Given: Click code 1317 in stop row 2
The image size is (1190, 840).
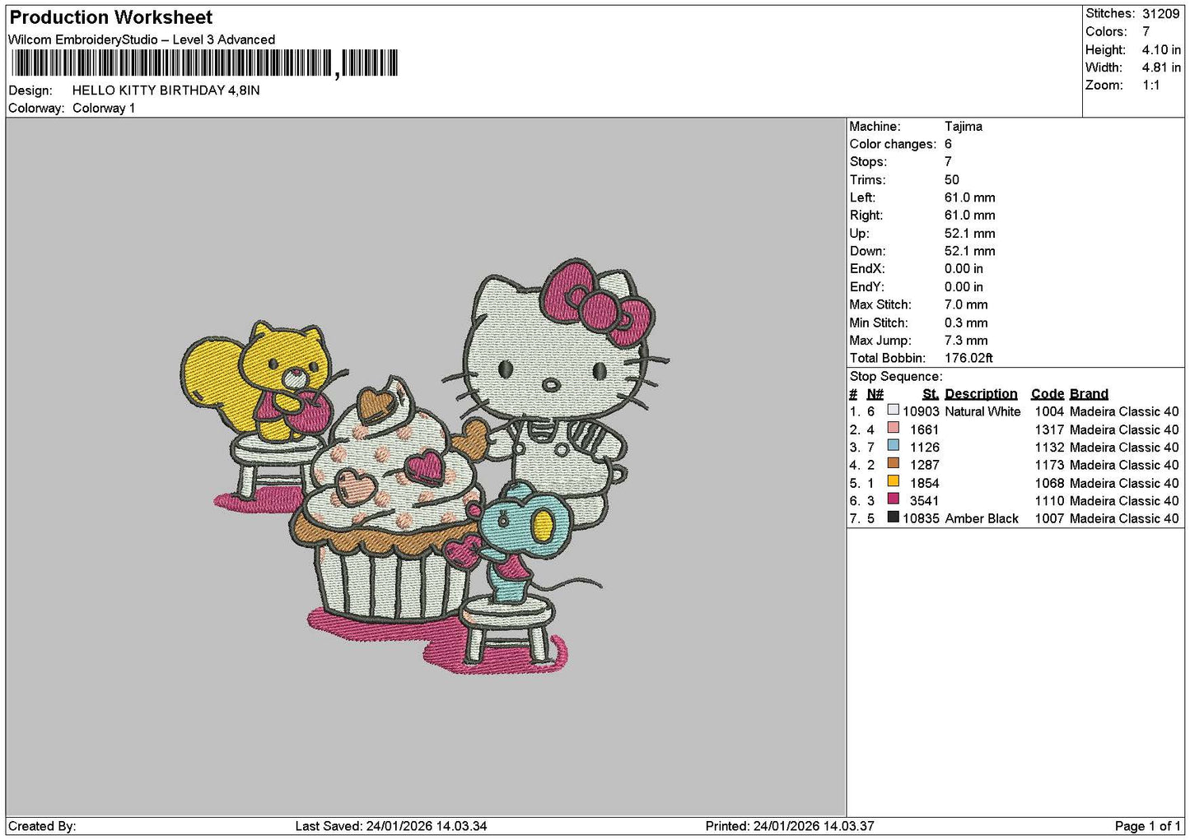Looking at the screenshot, I should click(x=1049, y=429).
